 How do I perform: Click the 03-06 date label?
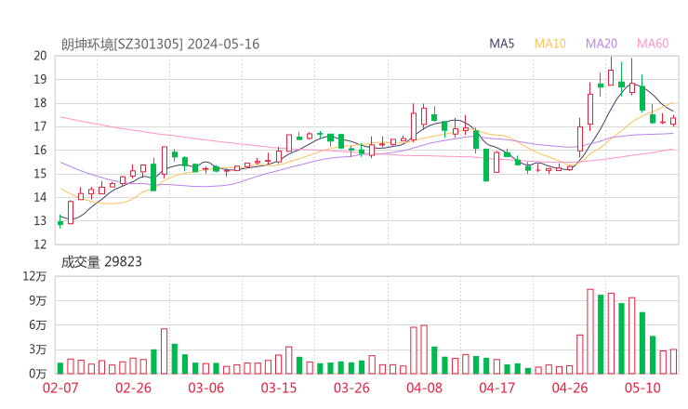tap(205, 388)
